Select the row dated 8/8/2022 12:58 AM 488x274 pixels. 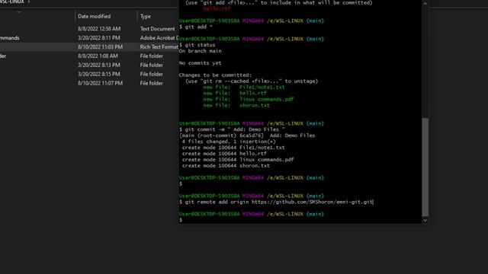(89, 29)
